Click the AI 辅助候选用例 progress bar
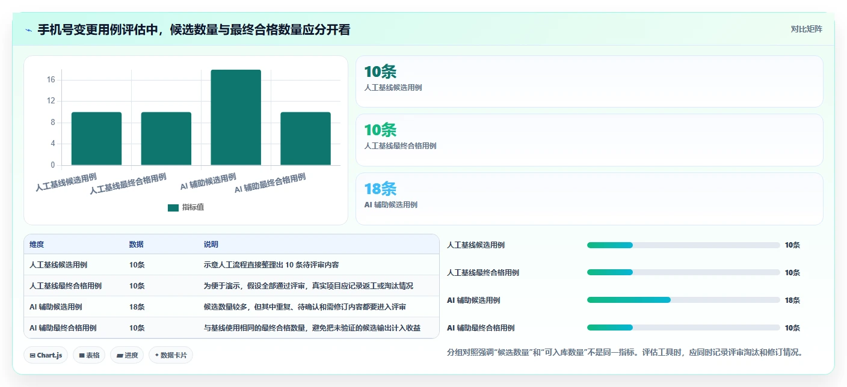Viewport: 847px width, 387px height. 683,300
